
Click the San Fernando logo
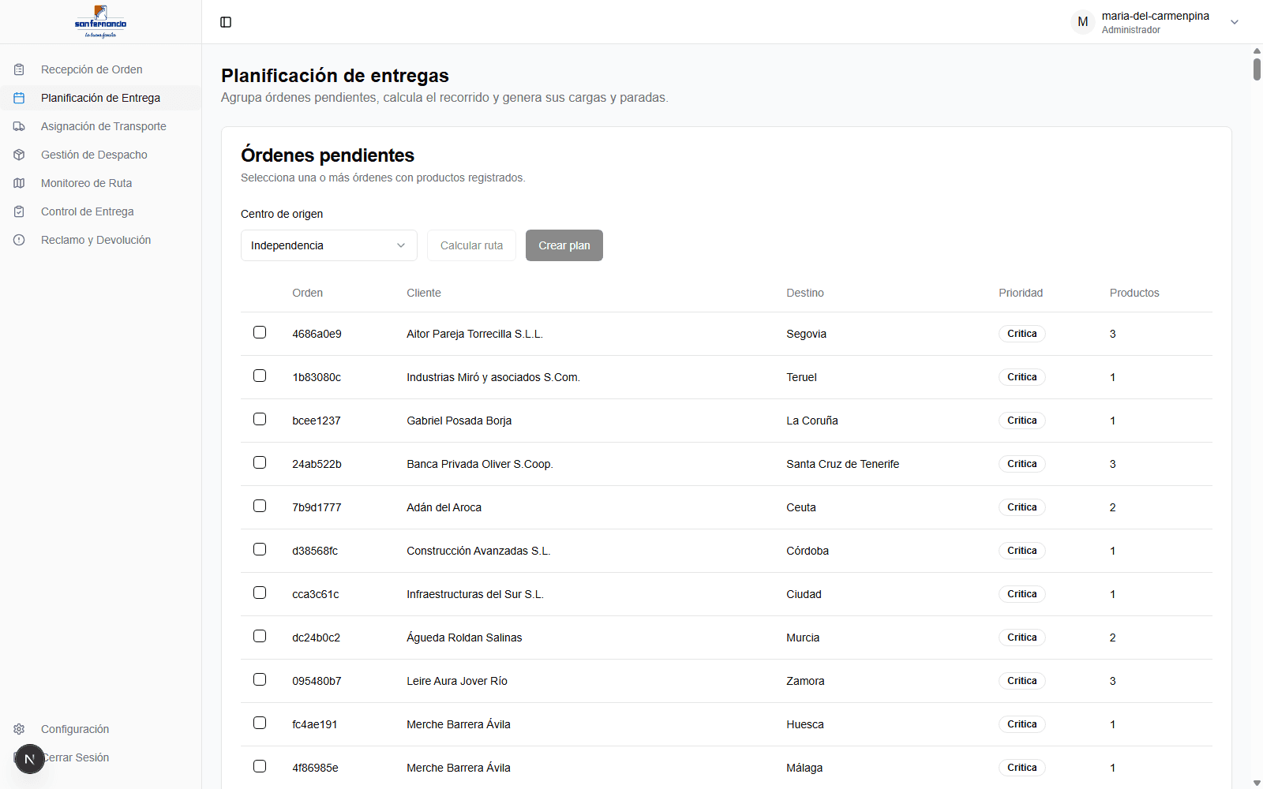(100, 22)
